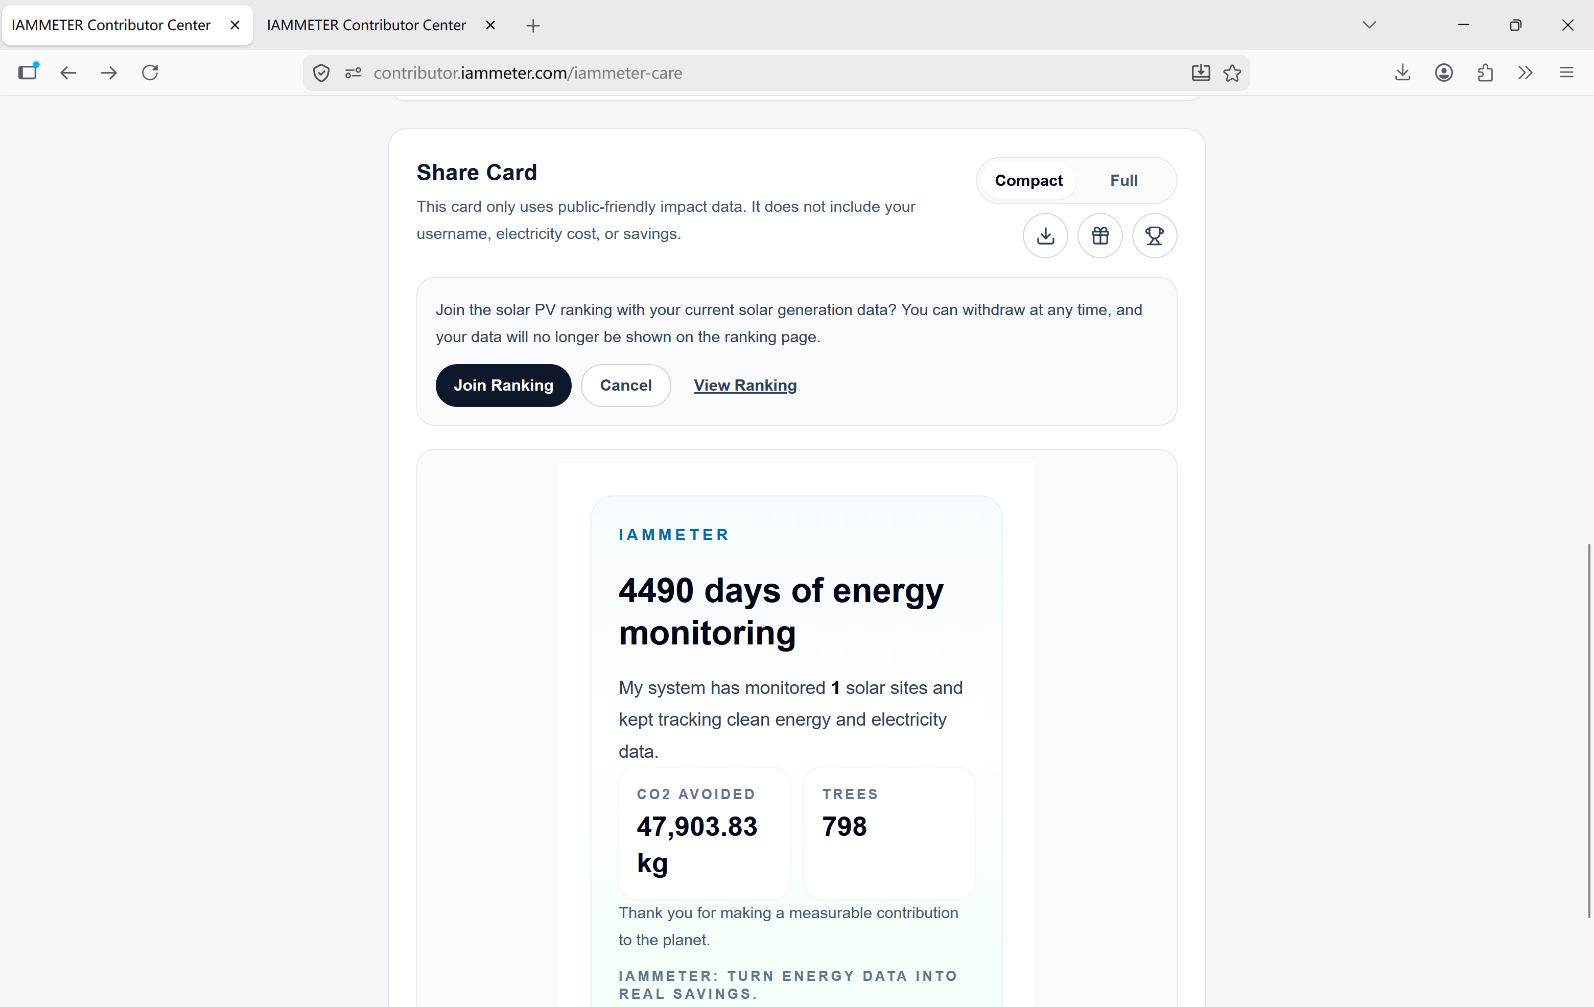Open the account profile icon
Viewport: 1594px width, 1007px height.
(x=1444, y=73)
